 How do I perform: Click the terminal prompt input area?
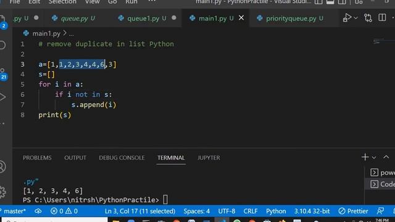[165, 200]
